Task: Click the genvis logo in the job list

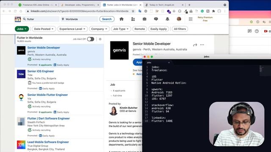Action: click(x=21, y=50)
